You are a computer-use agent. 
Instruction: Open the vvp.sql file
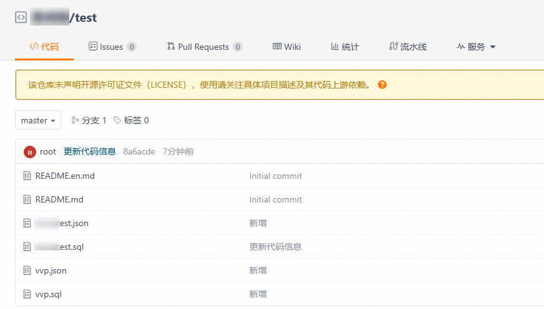point(49,295)
